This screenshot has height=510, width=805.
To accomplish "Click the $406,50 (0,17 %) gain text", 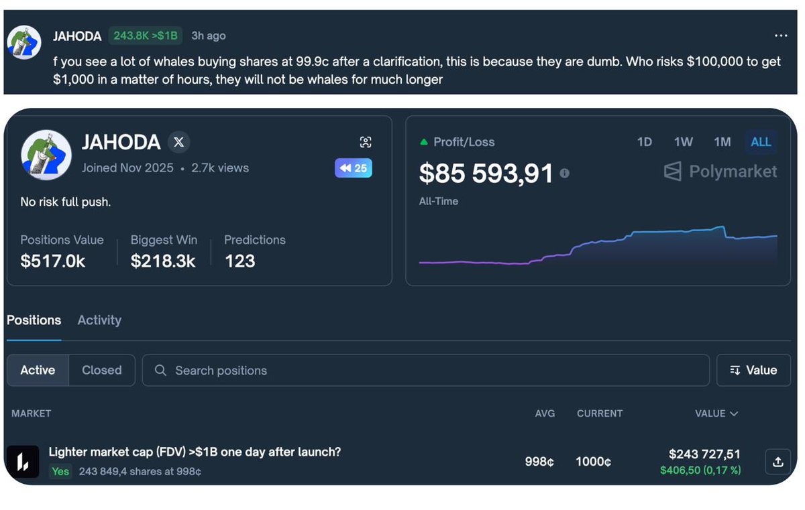I will tap(700, 470).
